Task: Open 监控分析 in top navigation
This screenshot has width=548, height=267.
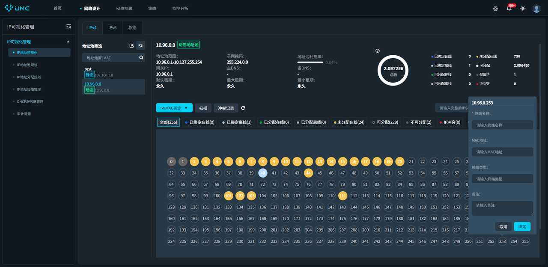Action: (x=180, y=9)
